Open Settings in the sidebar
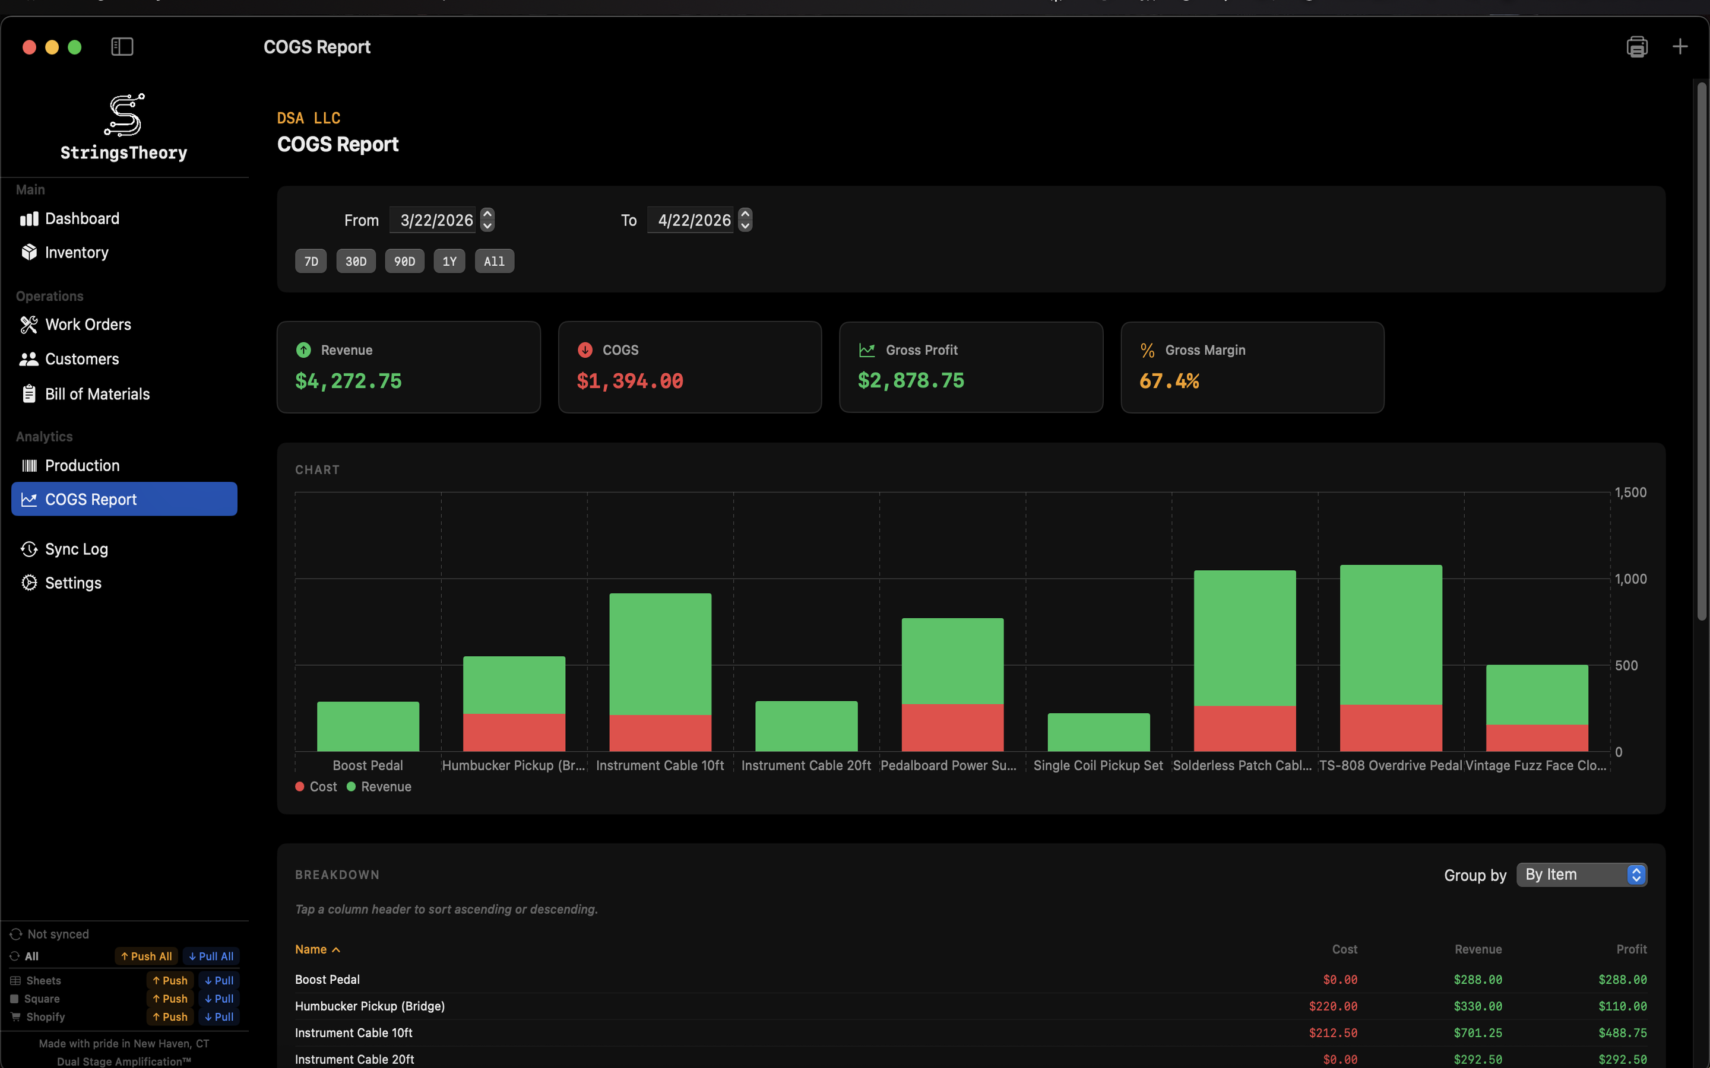1710x1068 pixels. tap(73, 583)
